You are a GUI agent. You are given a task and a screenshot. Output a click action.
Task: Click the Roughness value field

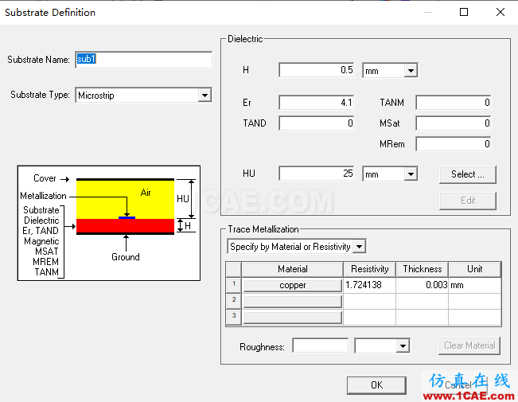tap(320, 345)
